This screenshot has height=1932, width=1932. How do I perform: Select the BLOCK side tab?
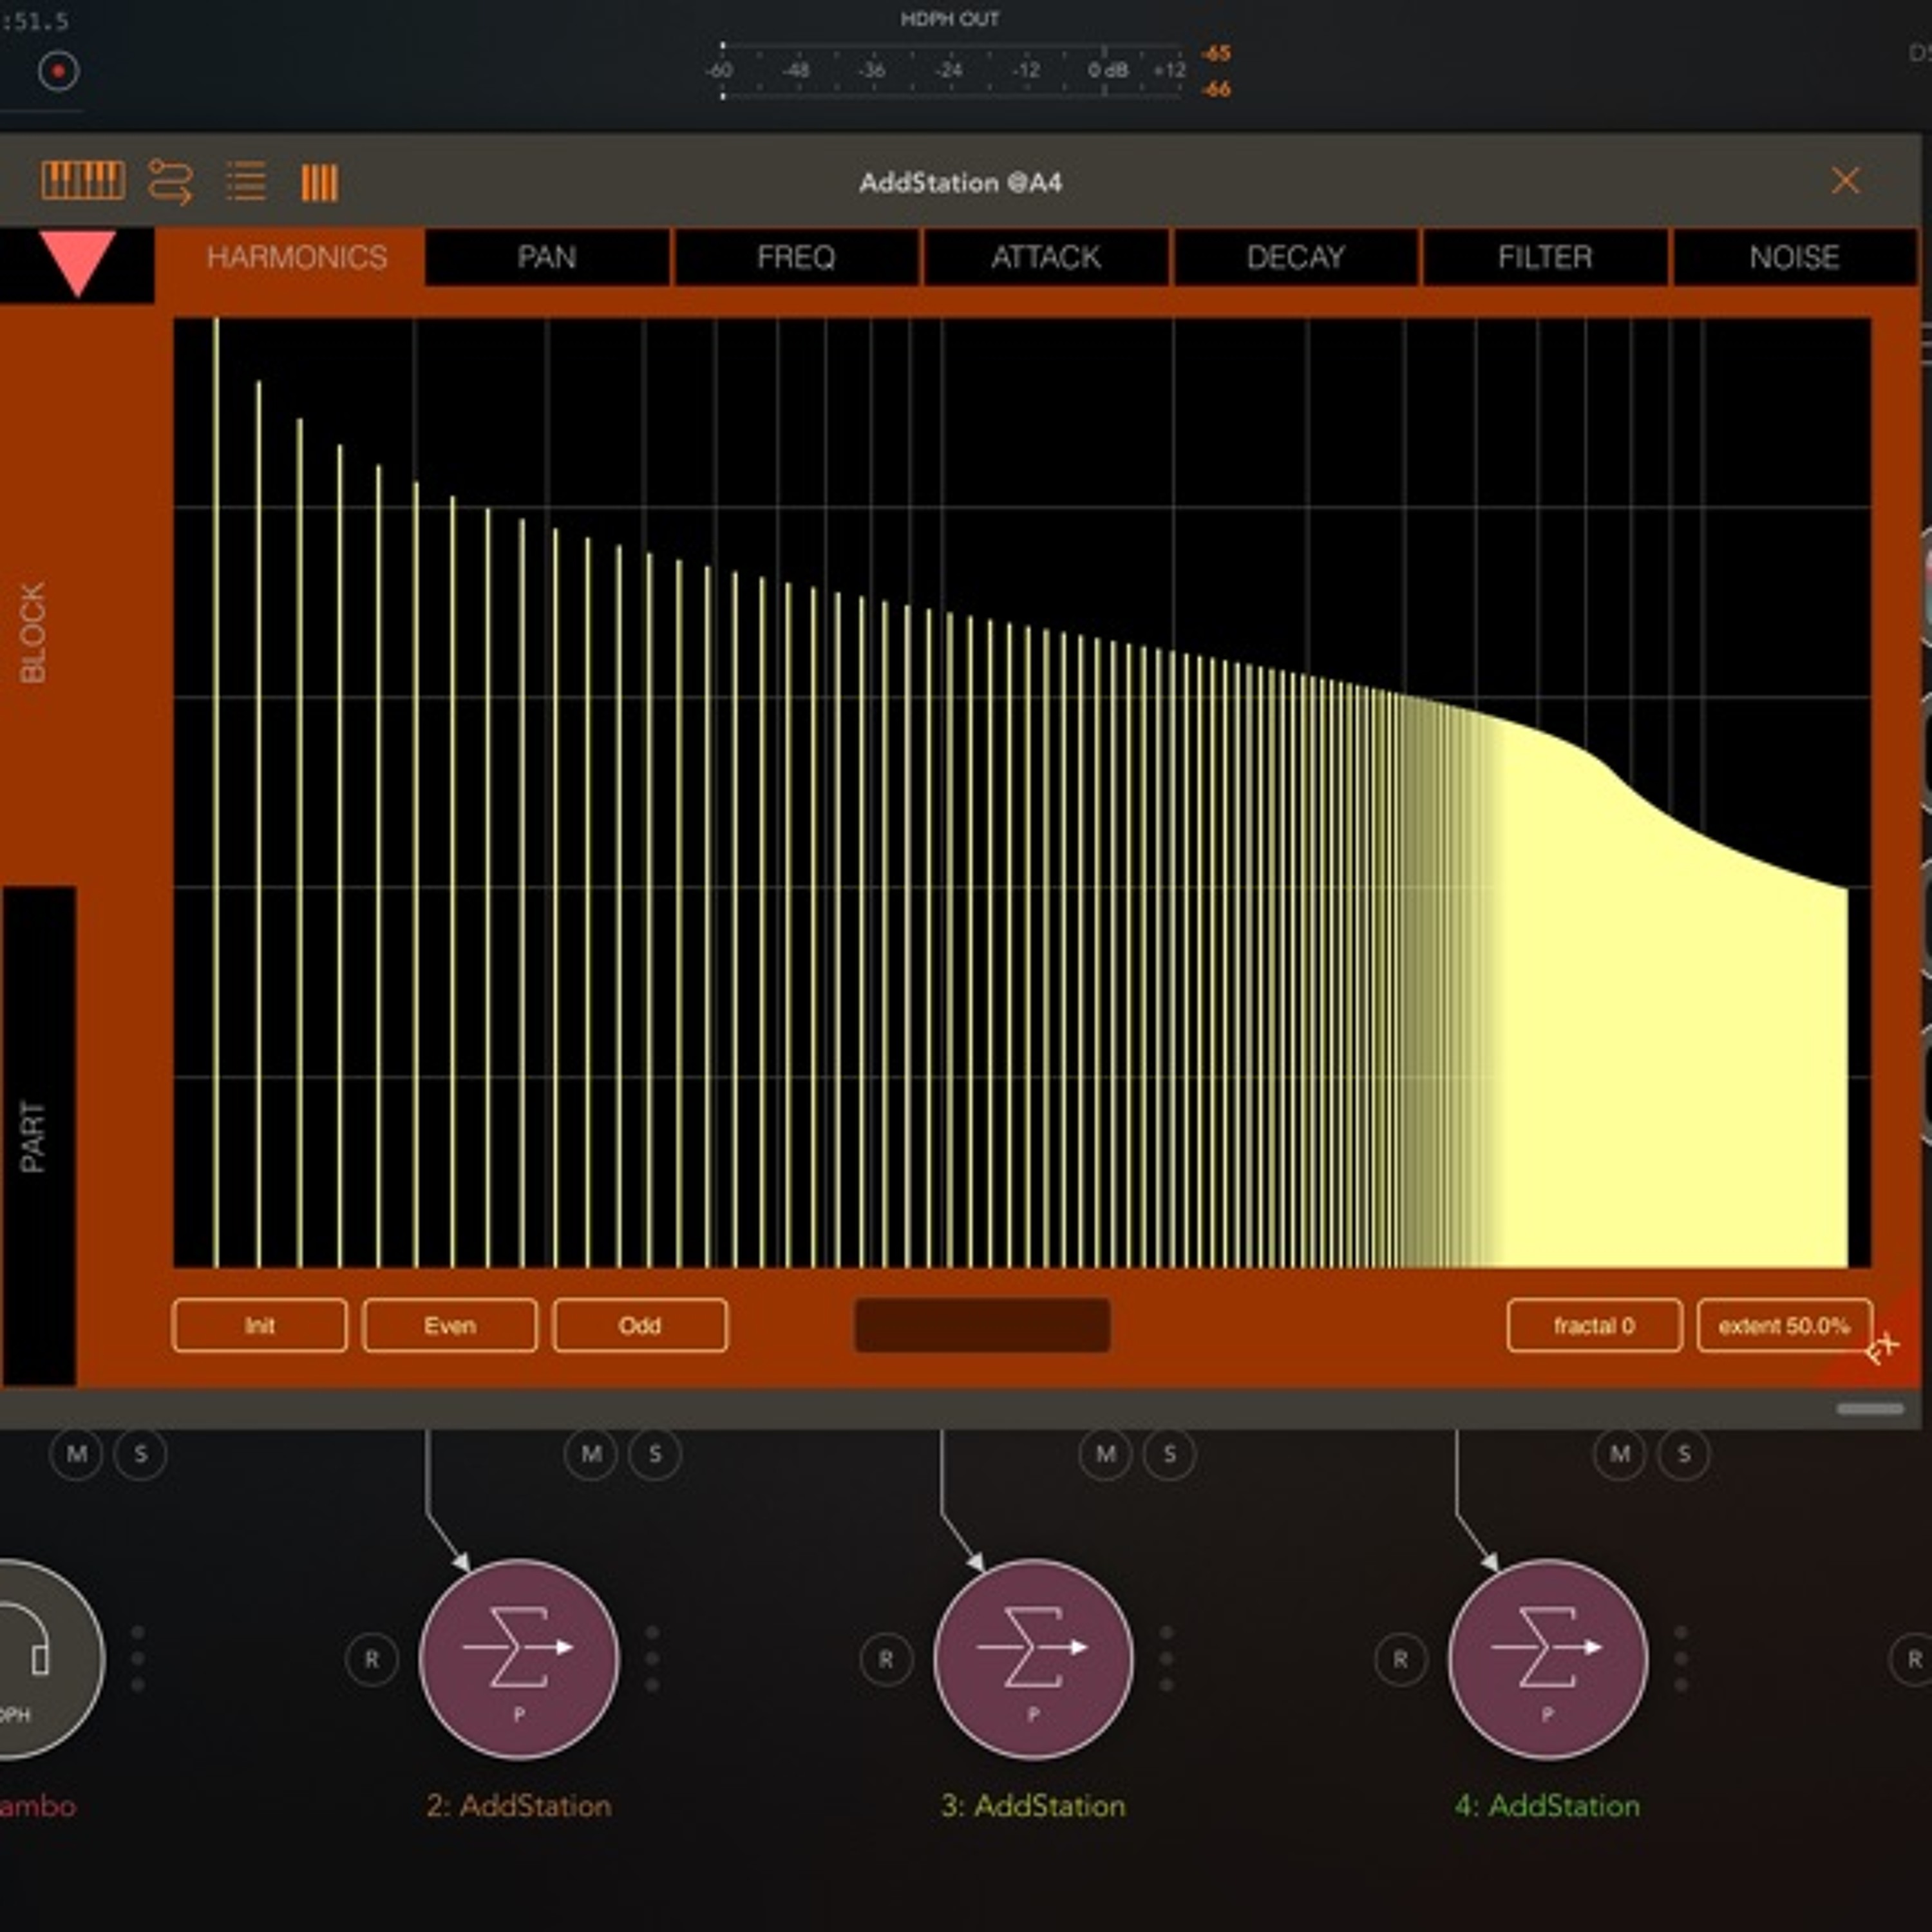click(34, 633)
